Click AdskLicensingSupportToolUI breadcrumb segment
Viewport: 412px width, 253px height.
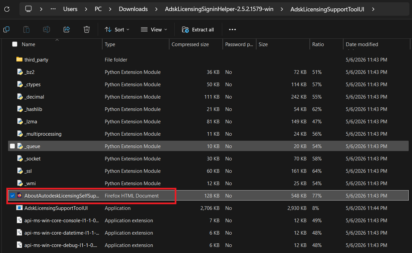click(x=327, y=9)
